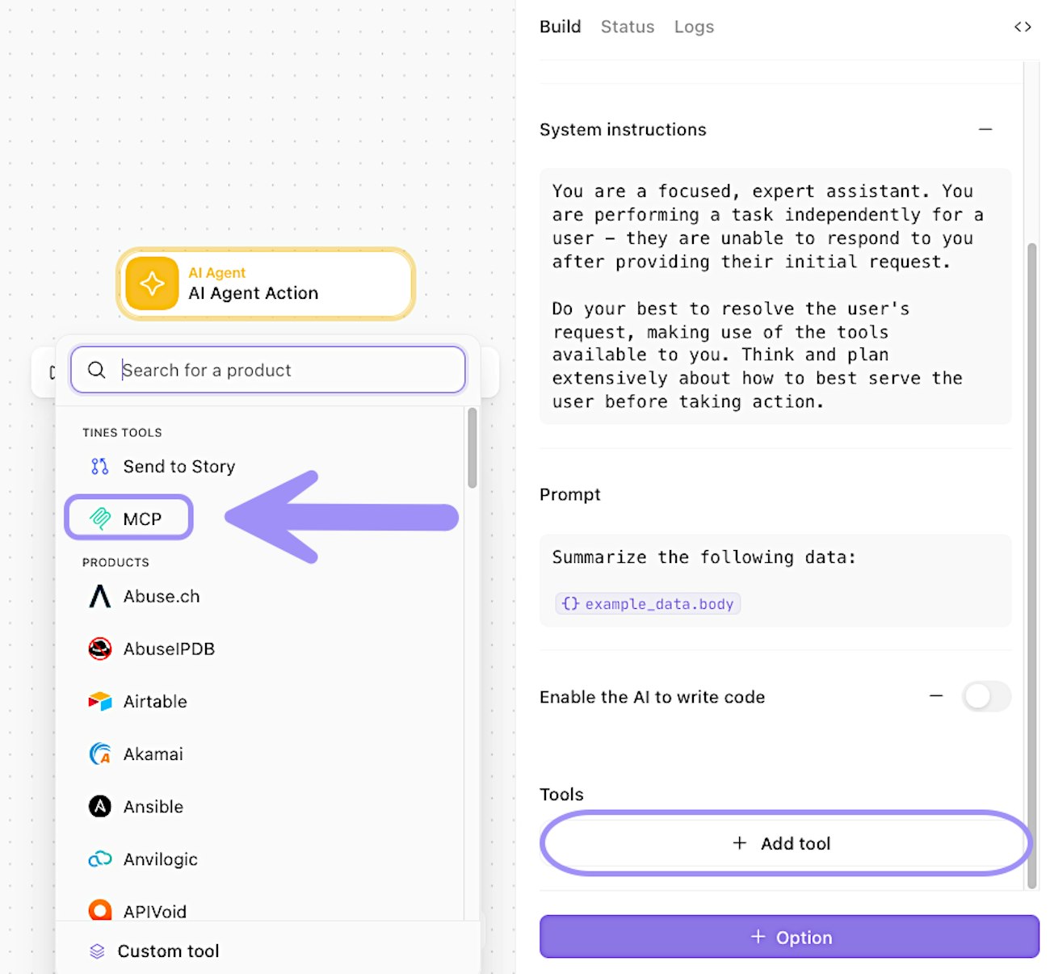Image resolution: width=1050 pixels, height=974 pixels.
Task: Select the Ansible product icon
Action: (100, 806)
